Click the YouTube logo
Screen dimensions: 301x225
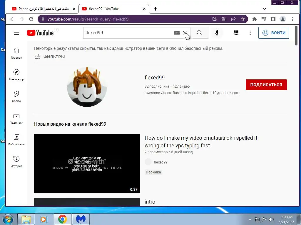[x=40, y=33]
